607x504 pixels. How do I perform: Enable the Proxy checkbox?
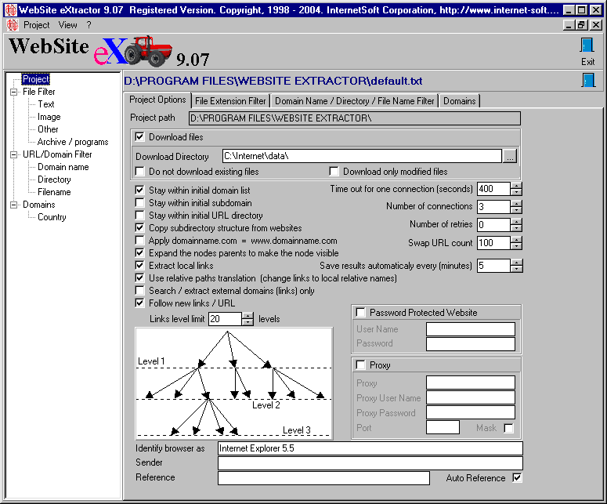pos(360,365)
